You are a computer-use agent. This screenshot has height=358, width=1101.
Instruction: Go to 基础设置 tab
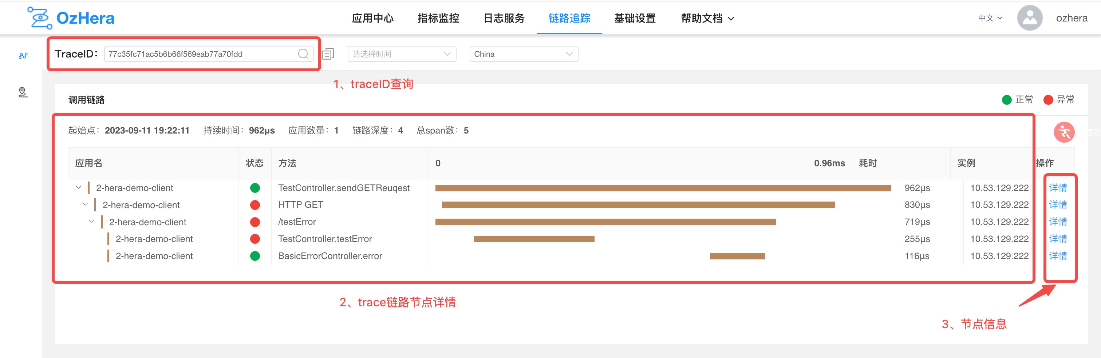(x=635, y=18)
